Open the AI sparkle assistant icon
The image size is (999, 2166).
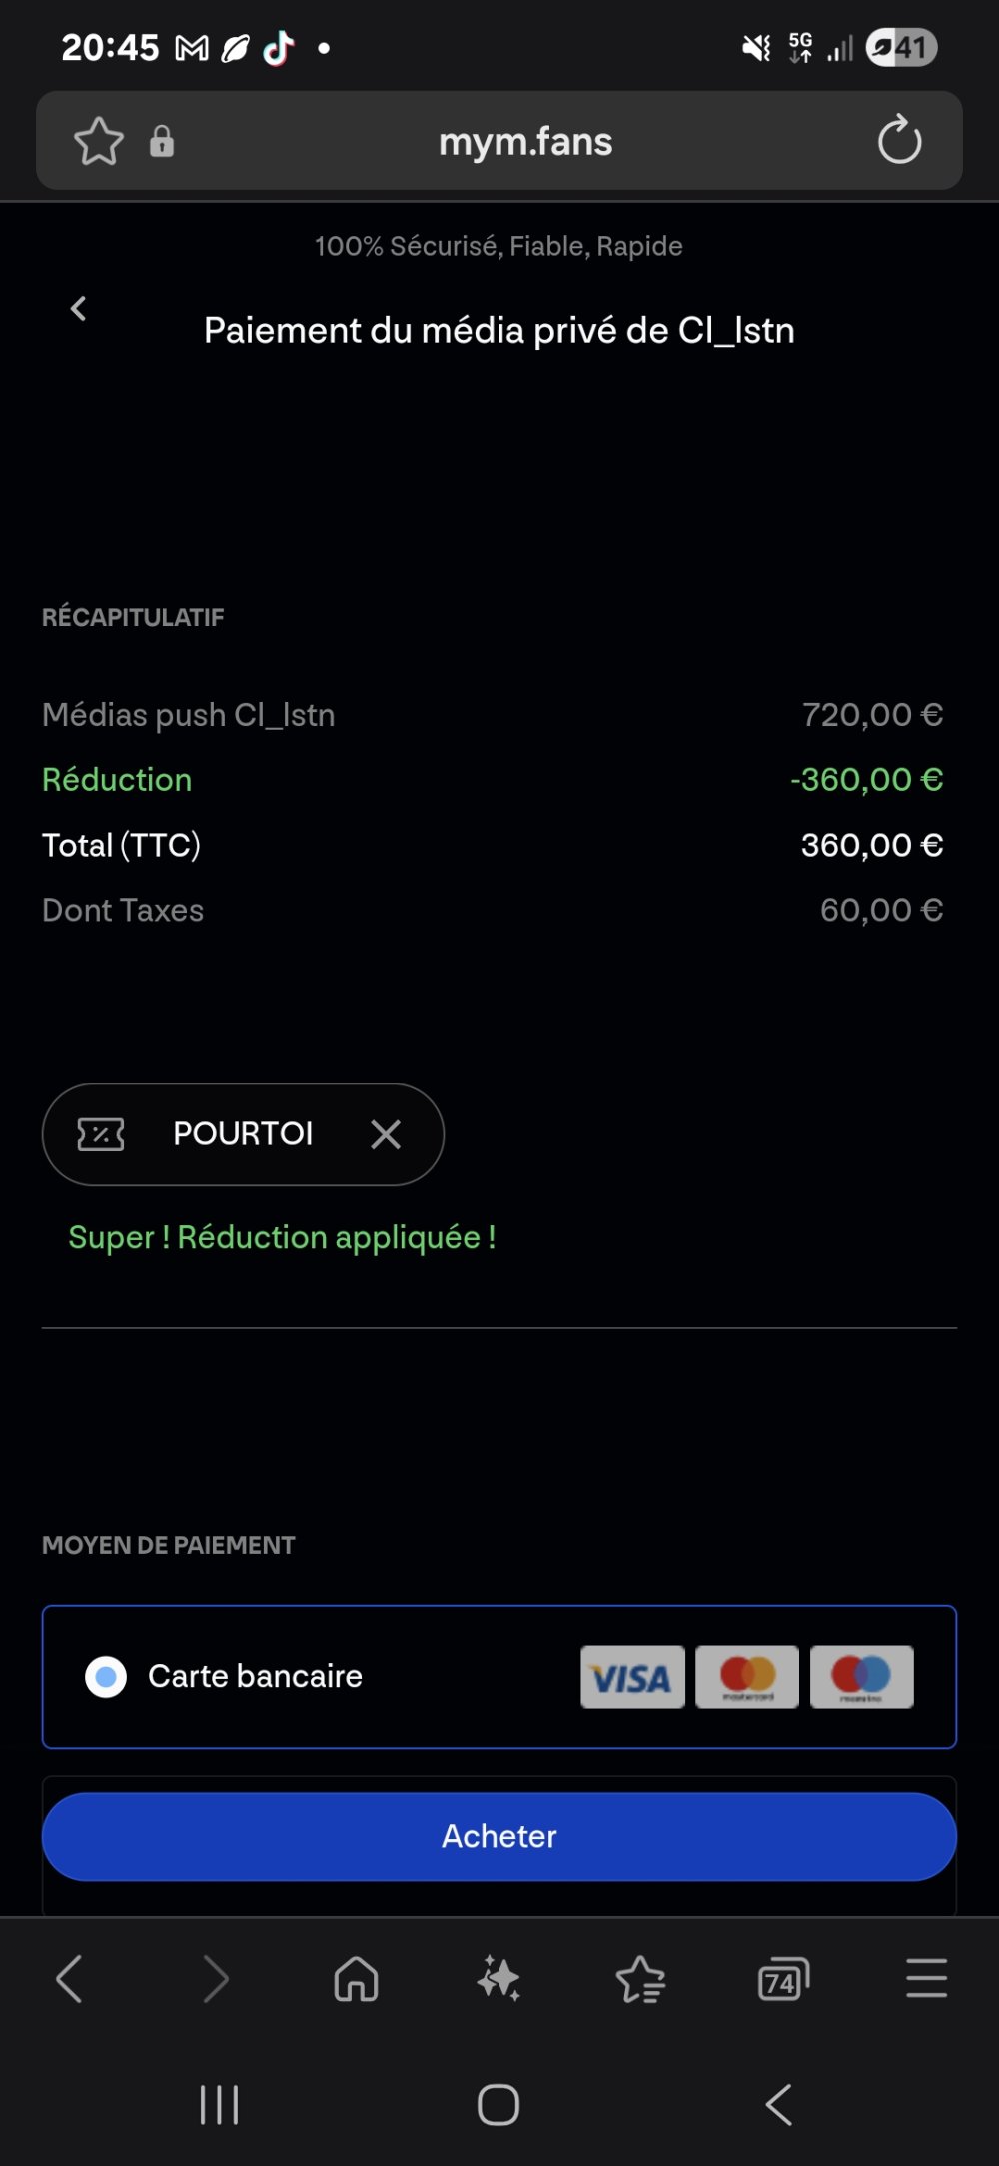tap(499, 1979)
